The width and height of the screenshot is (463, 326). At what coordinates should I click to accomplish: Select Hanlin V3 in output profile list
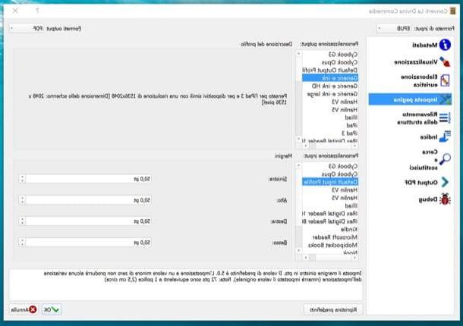[x=330, y=102]
